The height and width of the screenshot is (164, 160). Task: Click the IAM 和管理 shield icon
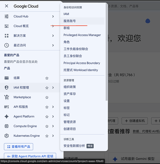coord(7,88)
